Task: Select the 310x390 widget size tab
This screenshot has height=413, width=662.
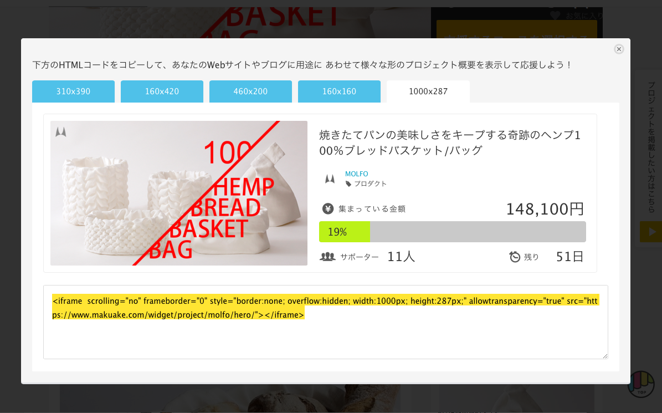Action: pos(74,91)
